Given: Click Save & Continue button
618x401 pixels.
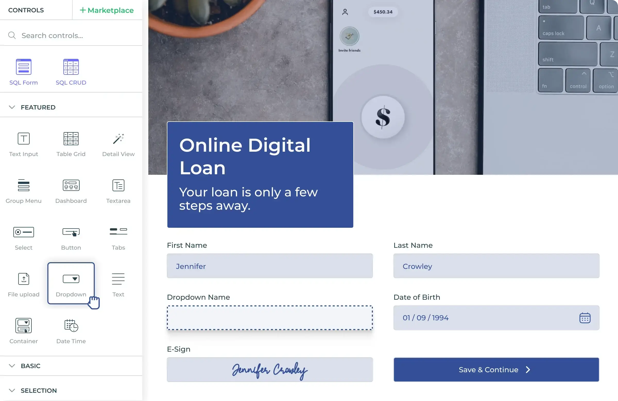Looking at the screenshot, I should (496, 370).
